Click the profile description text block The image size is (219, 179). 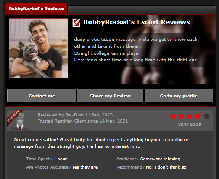pyautogui.click(x=135, y=50)
